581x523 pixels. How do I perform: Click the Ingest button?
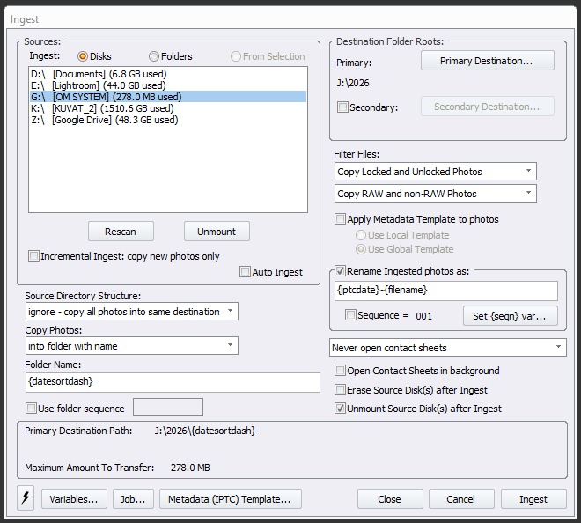pyautogui.click(x=533, y=499)
